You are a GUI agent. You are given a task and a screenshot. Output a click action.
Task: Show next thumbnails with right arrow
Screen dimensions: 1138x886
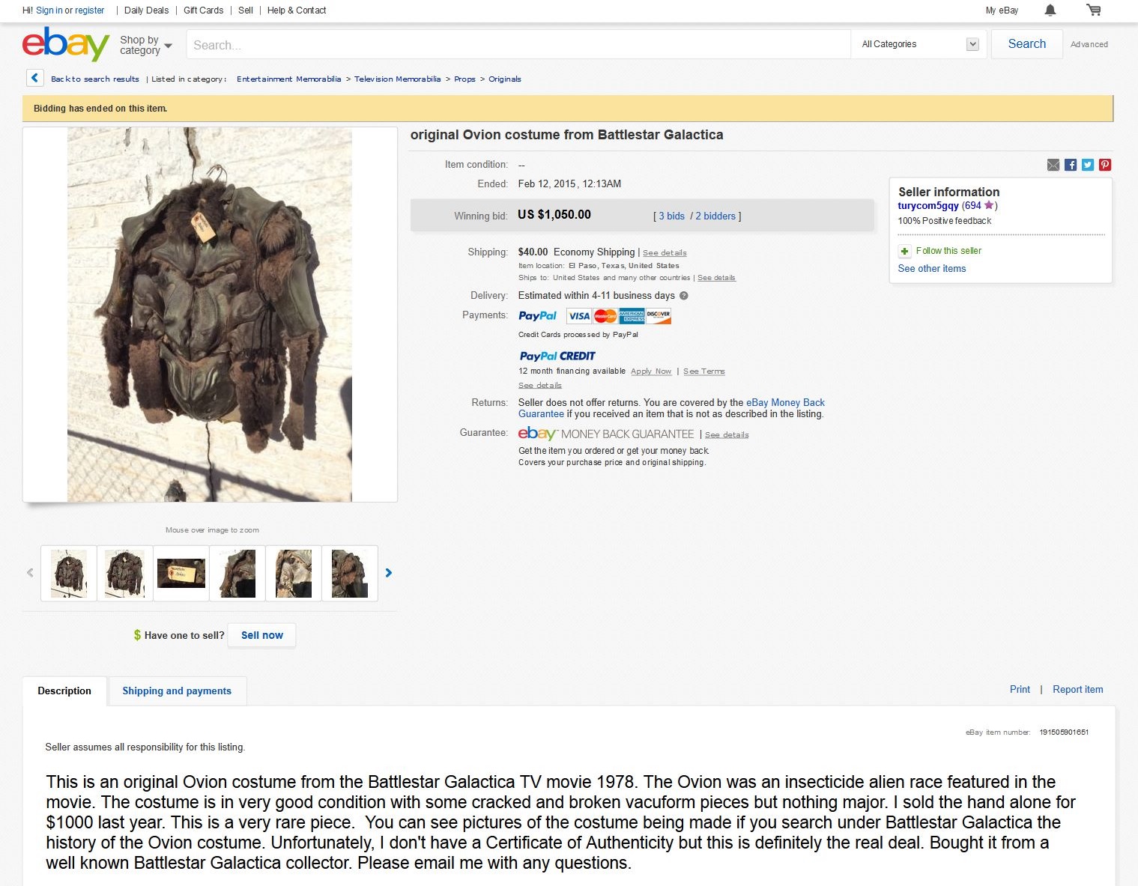(388, 573)
